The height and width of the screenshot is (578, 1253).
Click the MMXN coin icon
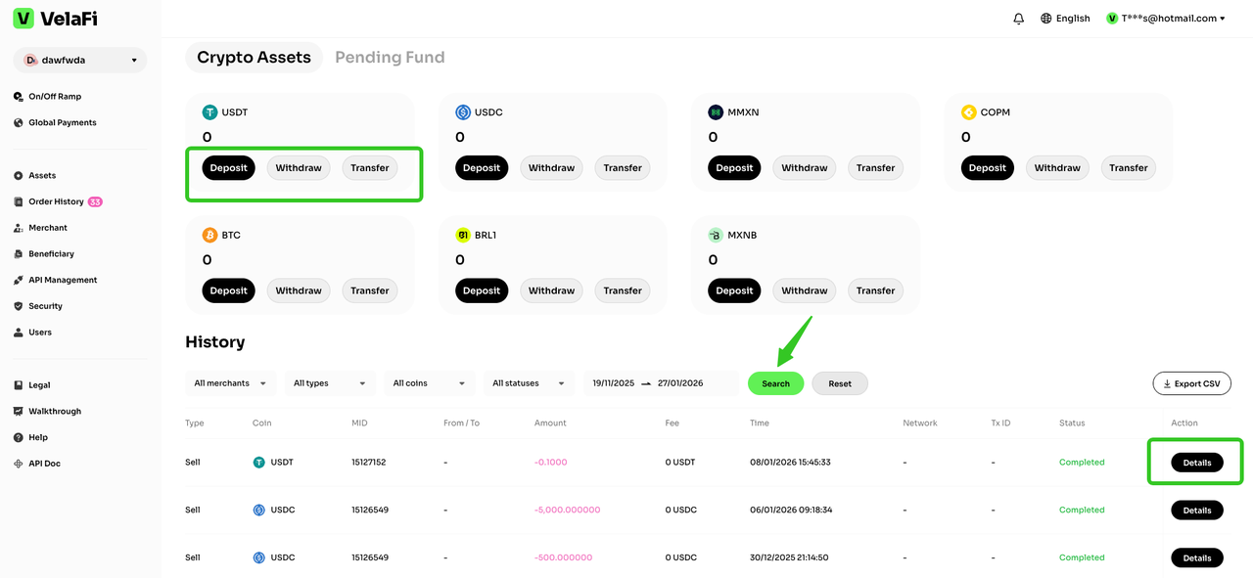716,112
